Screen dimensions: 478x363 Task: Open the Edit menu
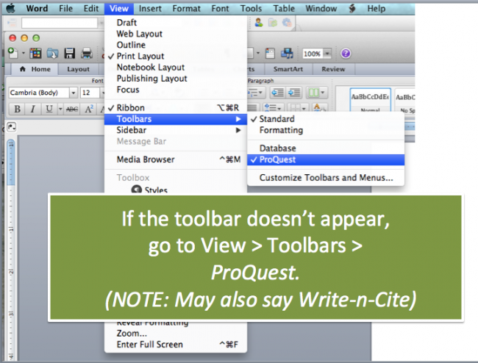91,9
